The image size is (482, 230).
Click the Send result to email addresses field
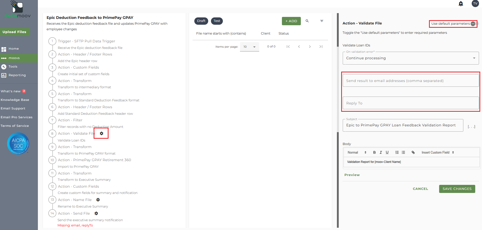click(411, 81)
